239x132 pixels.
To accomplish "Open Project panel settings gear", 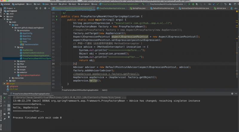I will (x=45, y=8).
